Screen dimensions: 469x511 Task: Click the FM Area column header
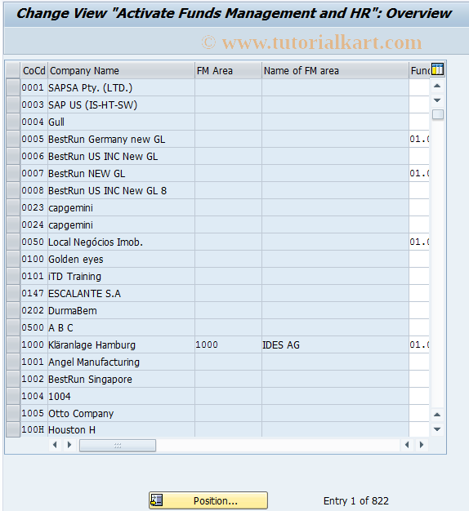click(x=228, y=70)
